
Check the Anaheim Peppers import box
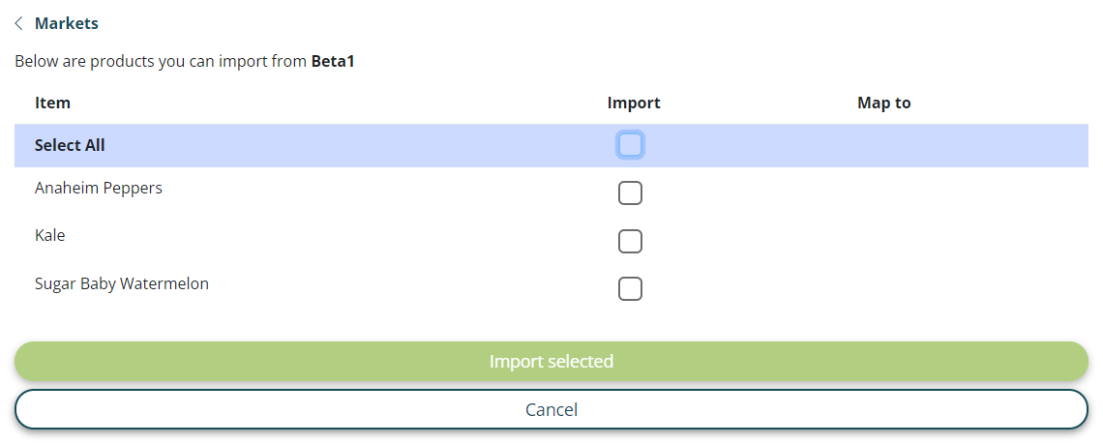[630, 193]
